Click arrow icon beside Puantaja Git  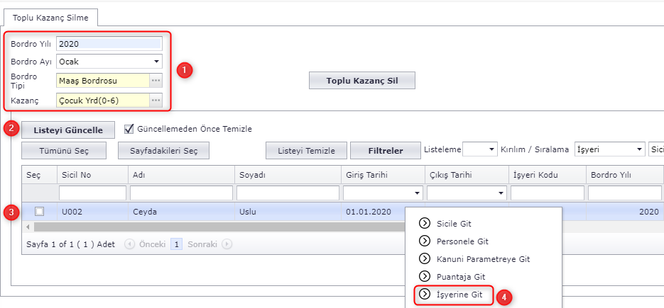point(425,276)
